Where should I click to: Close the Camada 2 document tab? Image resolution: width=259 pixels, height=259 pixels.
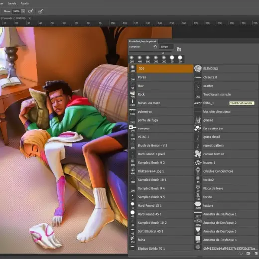29,18
